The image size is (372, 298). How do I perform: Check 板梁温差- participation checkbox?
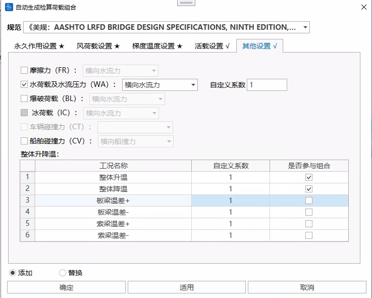(x=309, y=212)
